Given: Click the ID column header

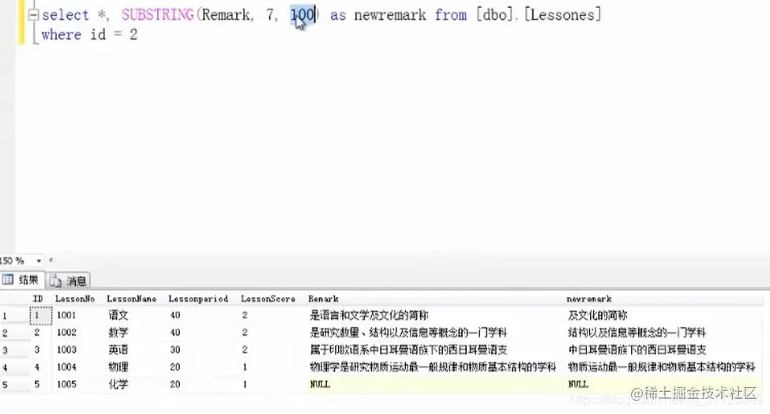Looking at the screenshot, I should coord(37,299).
